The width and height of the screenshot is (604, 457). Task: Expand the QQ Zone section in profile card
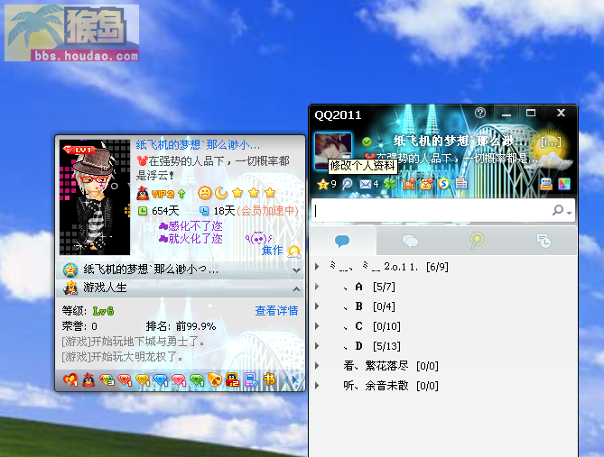click(x=296, y=270)
